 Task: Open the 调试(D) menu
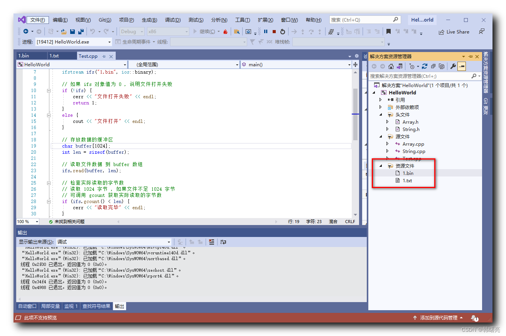(x=173, y=20)
